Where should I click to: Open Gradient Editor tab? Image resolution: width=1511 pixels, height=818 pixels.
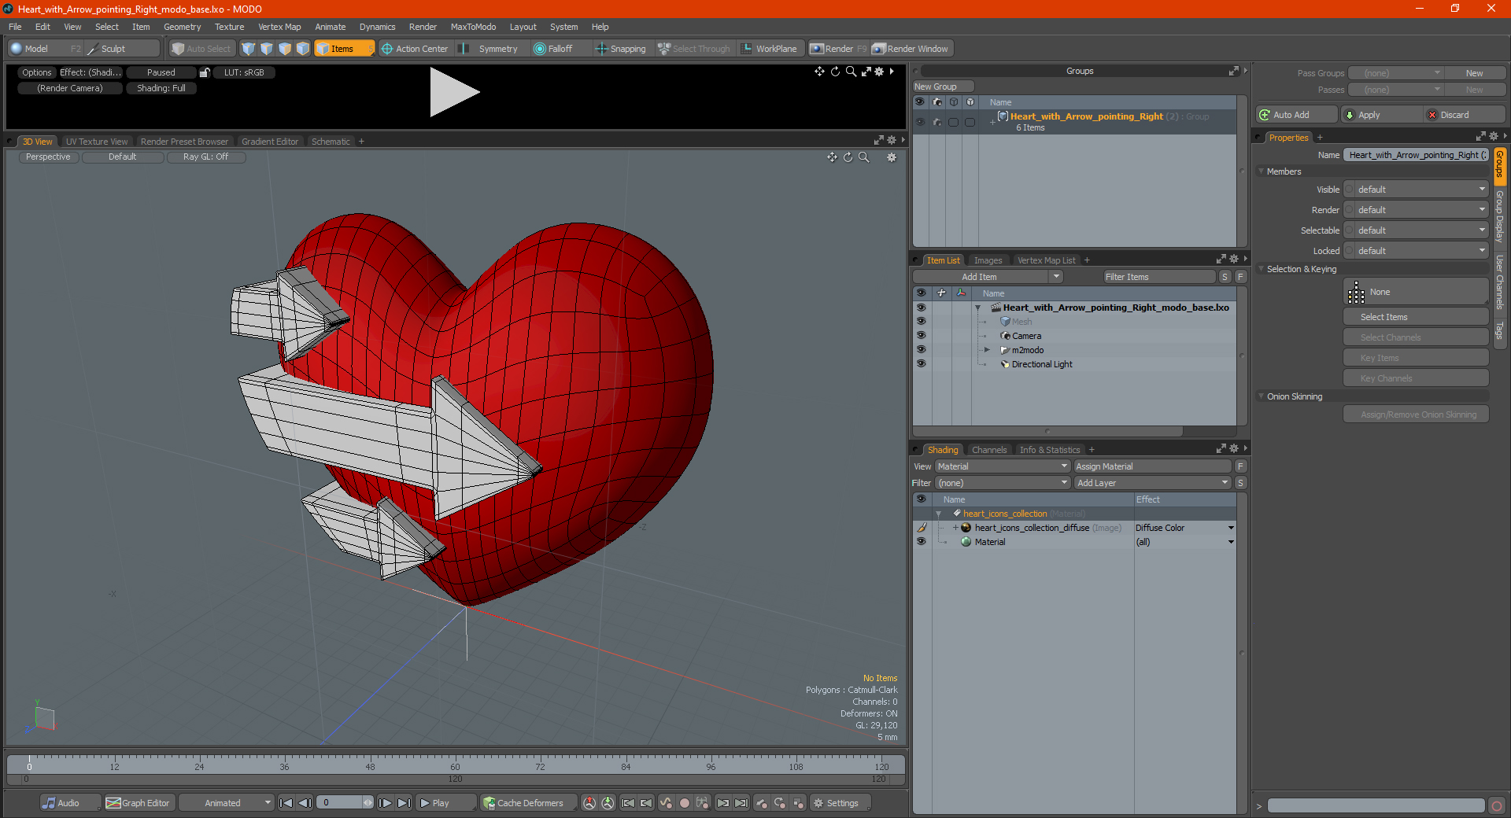[270, 142]
